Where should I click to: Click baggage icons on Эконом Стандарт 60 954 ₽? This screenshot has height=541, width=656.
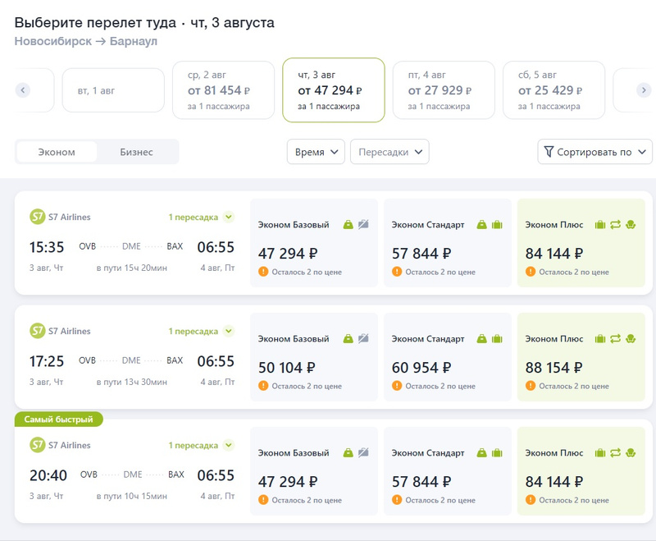[489, 338]
